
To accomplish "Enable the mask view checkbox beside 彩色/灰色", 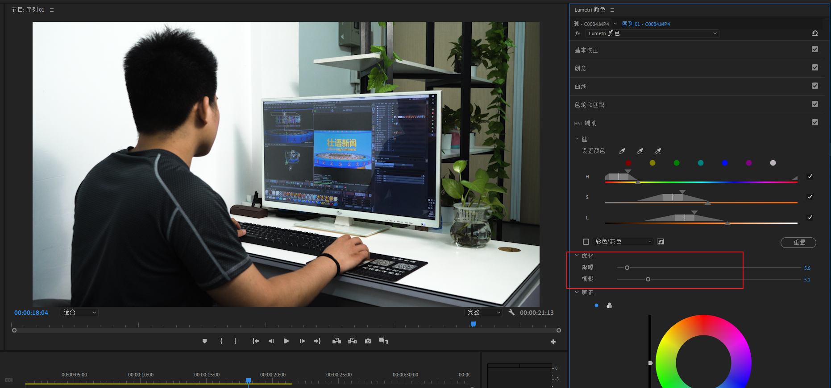I will [586, 242].
